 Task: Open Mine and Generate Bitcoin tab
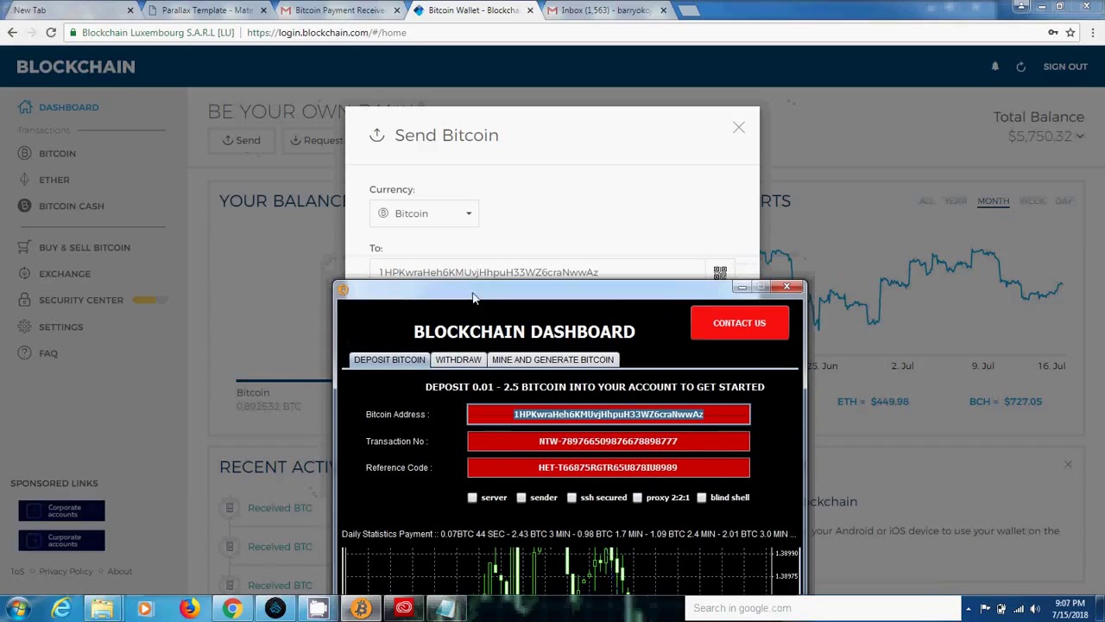click(x=552, y=359)
